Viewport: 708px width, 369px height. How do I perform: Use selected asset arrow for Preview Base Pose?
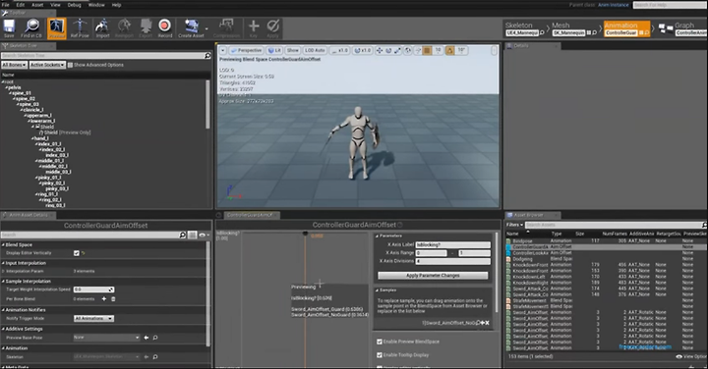click(147, 338)
